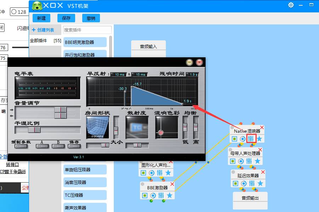Click the 撤销 button

[x=91, y=18]
